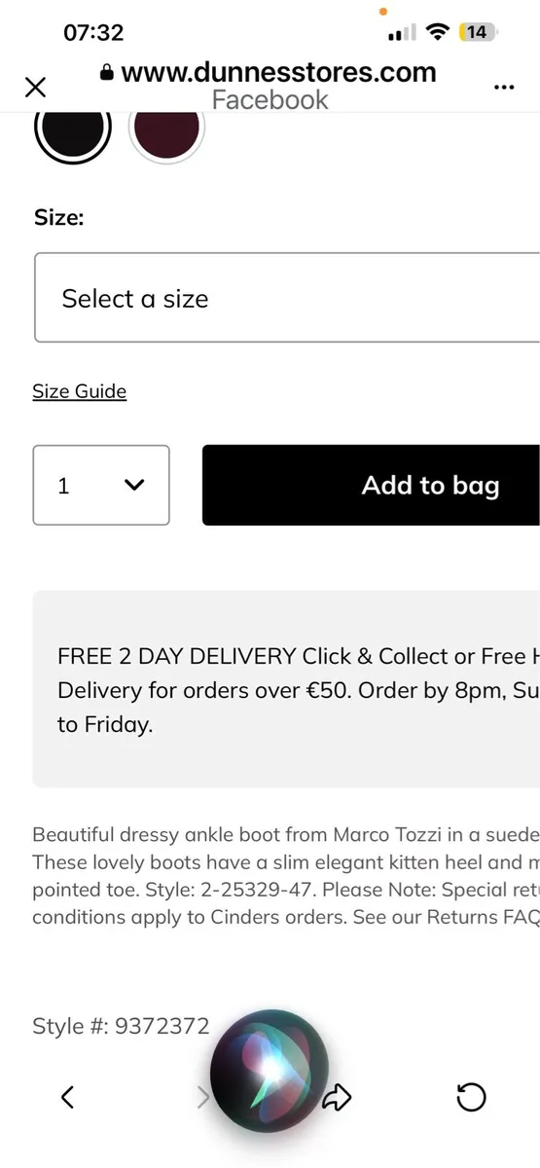Screen dimensions: 540x1168
Task: Tap the FREE 2 DAY DELIVERY banner
Action: coord(286,689)
